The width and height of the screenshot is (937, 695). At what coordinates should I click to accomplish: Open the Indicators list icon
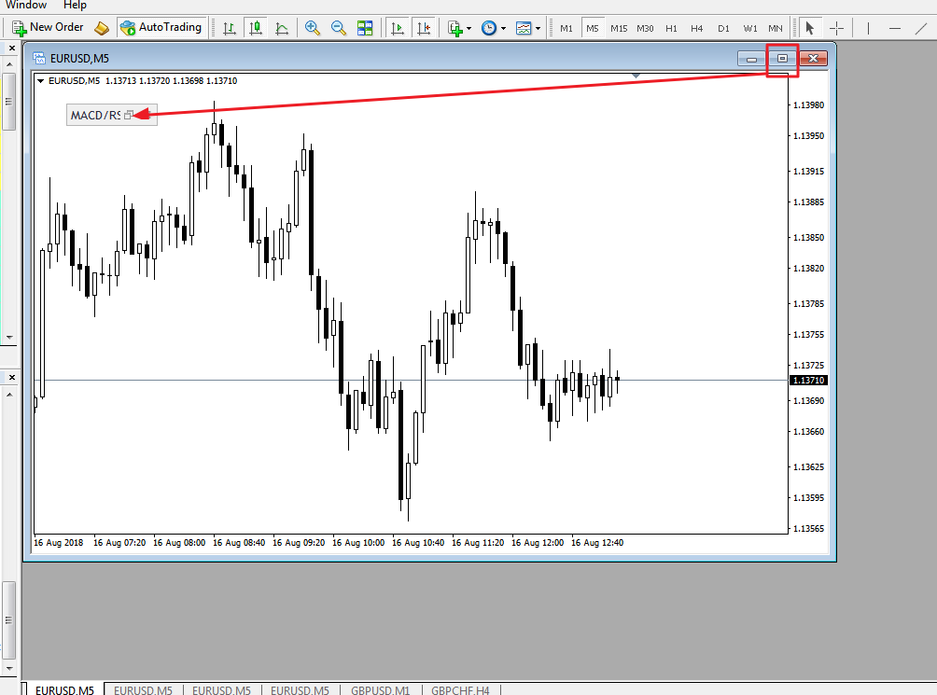coord(455,28)
